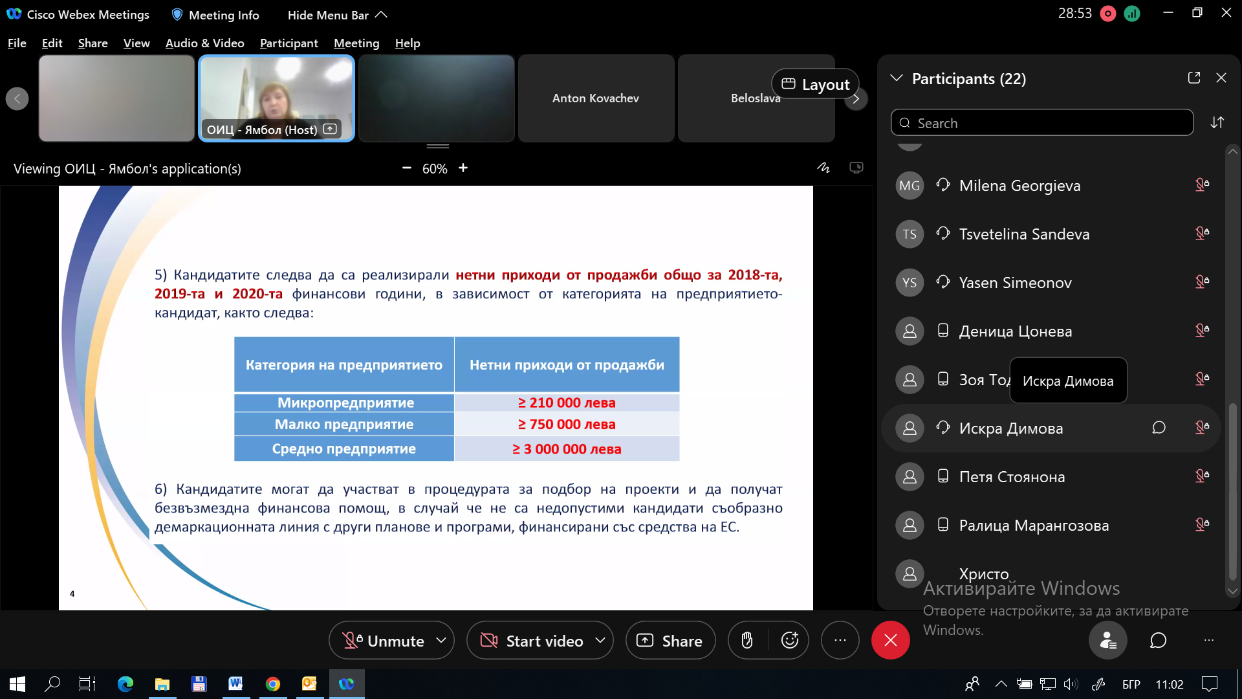Click the Unmute microphone button
Viewport: 1242px width, 699px height.
click(x=383, y=641)
